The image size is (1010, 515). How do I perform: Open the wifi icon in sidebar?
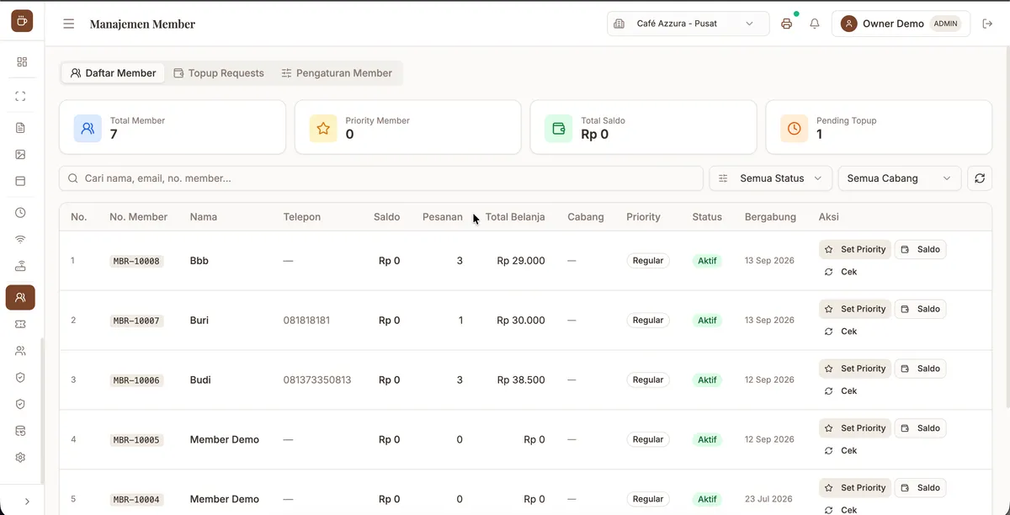20,239
